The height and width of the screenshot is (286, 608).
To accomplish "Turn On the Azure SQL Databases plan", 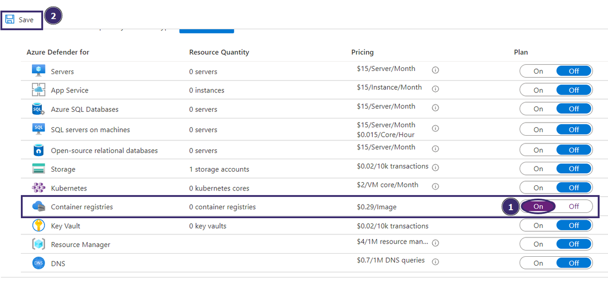I will (x=538, y=109).
